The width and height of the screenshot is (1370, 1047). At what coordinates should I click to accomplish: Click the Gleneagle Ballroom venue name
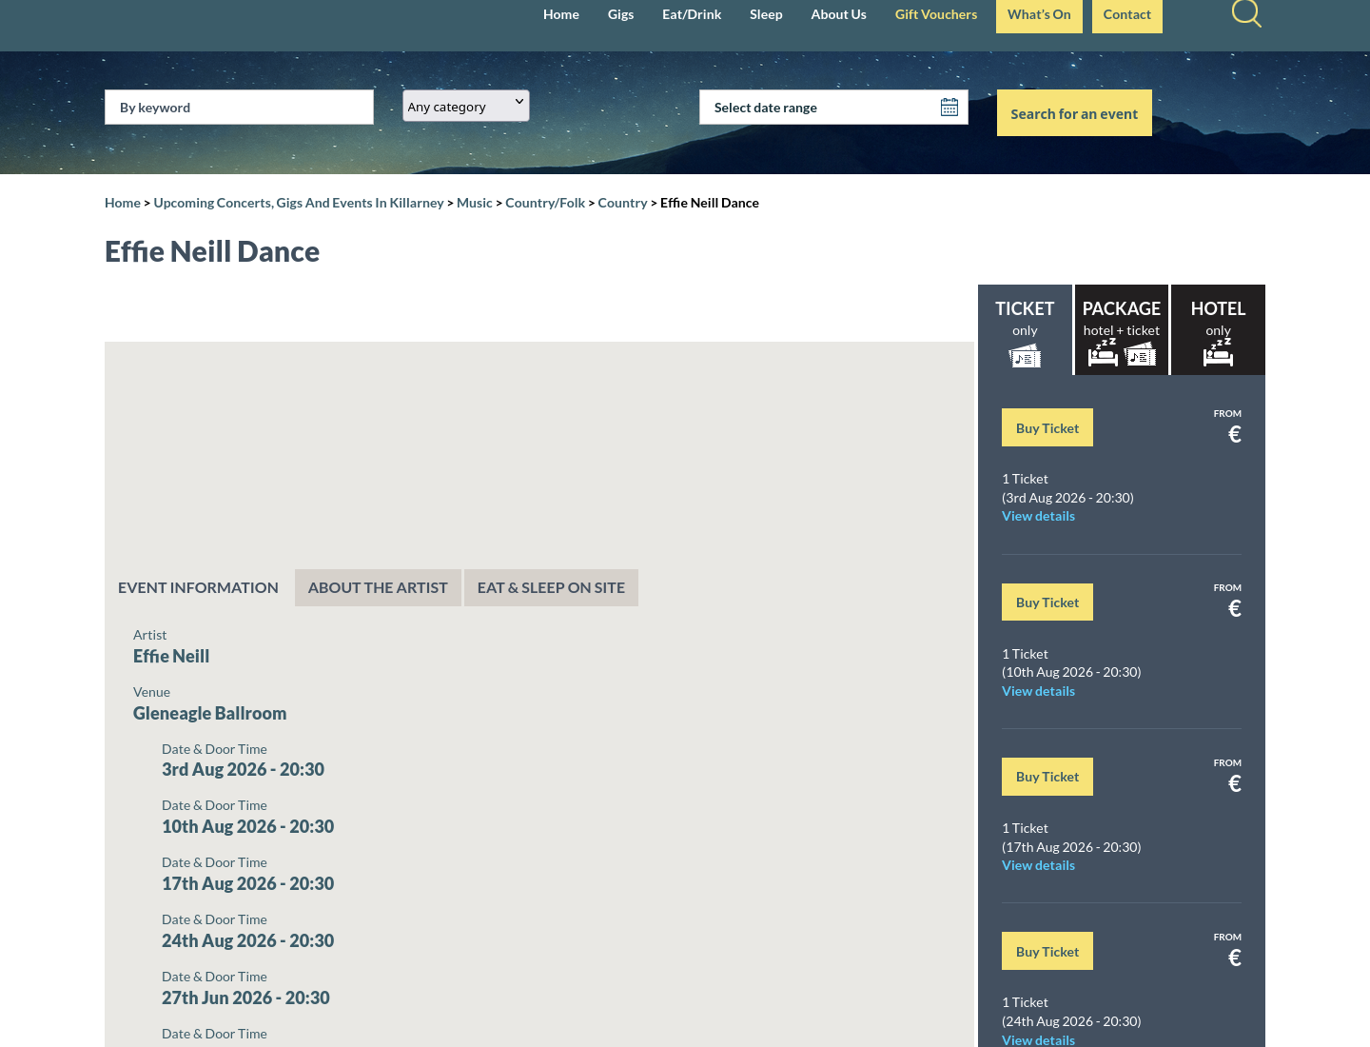pos(209,713)
